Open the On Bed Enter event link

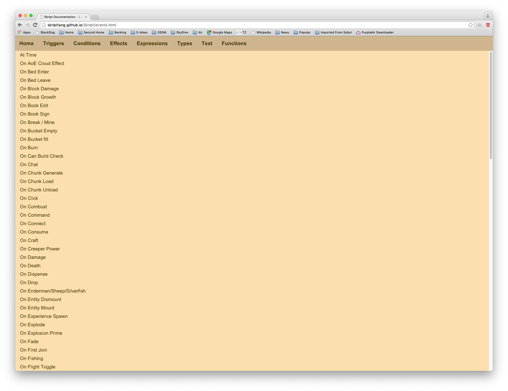click(34, 72)
